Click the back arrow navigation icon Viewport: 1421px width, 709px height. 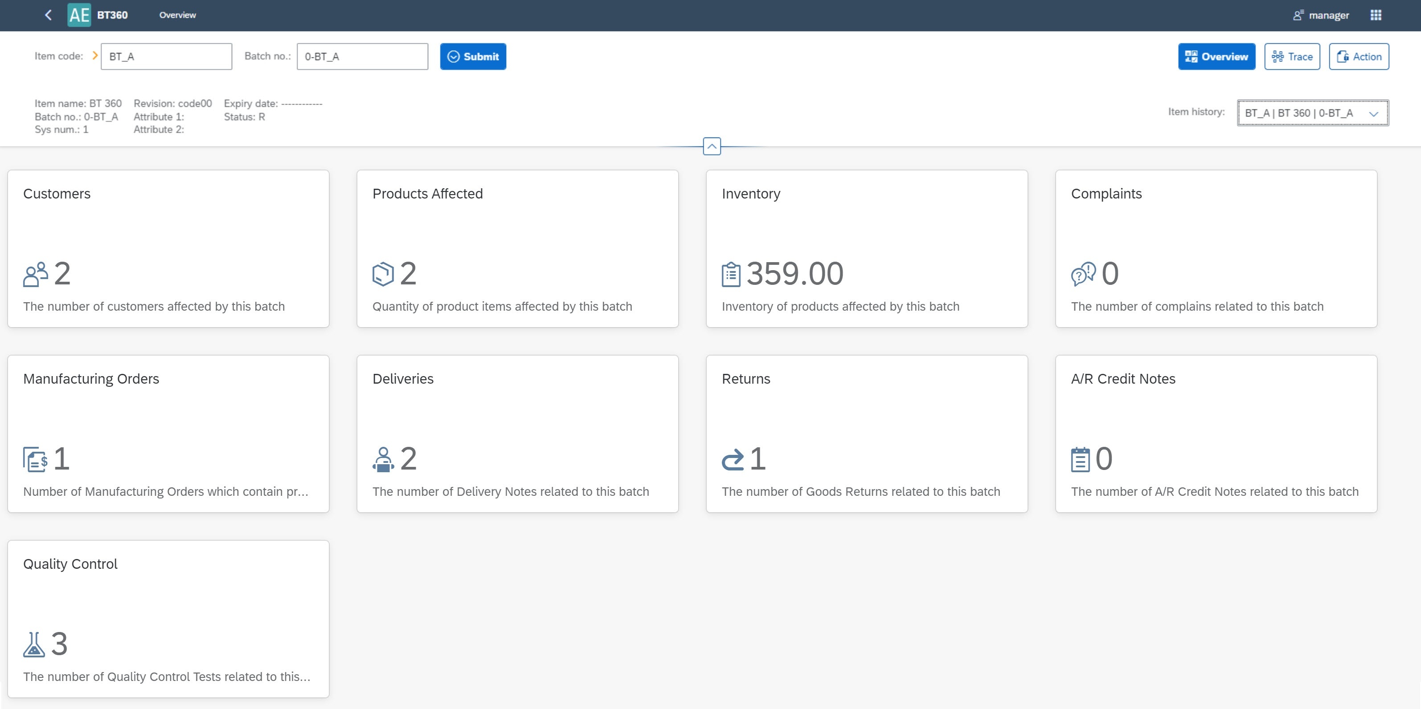coord(48,15)
